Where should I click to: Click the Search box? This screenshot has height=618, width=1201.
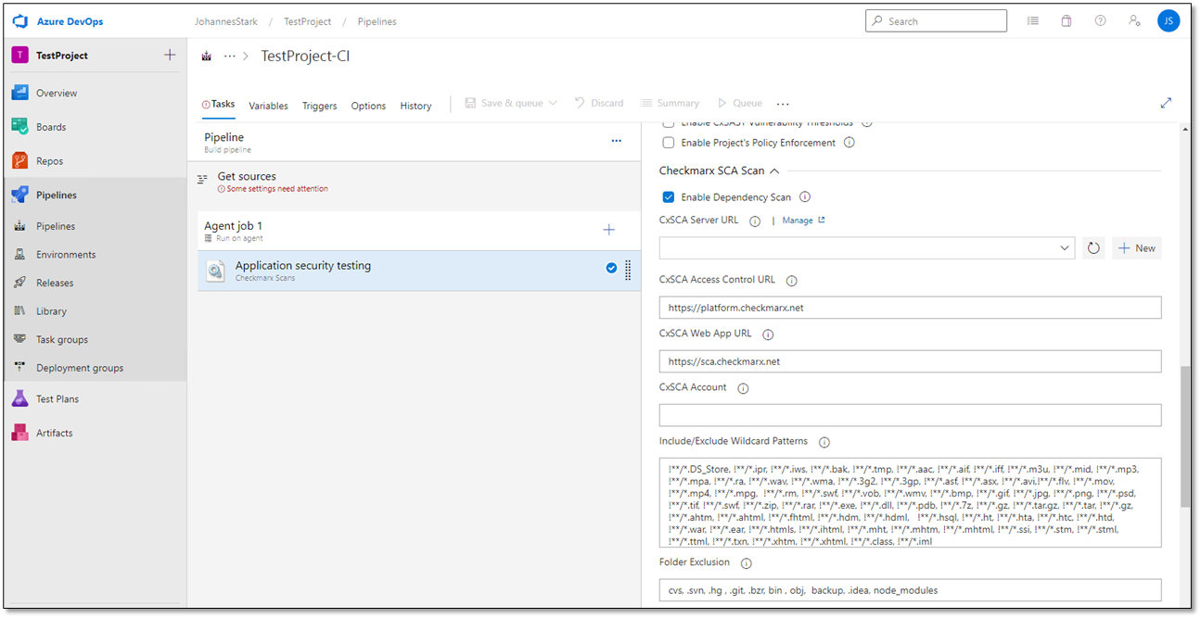936,20
